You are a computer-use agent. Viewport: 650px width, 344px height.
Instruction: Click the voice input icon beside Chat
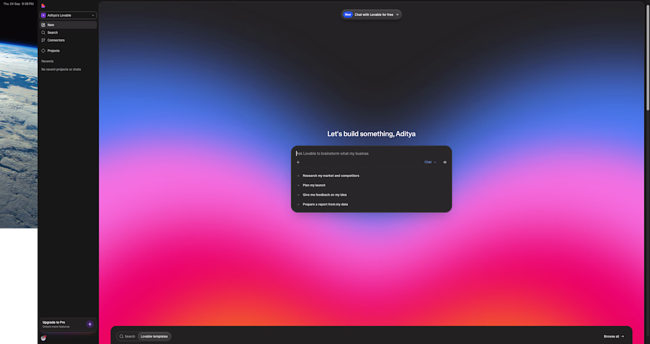[x=445, y=162]
